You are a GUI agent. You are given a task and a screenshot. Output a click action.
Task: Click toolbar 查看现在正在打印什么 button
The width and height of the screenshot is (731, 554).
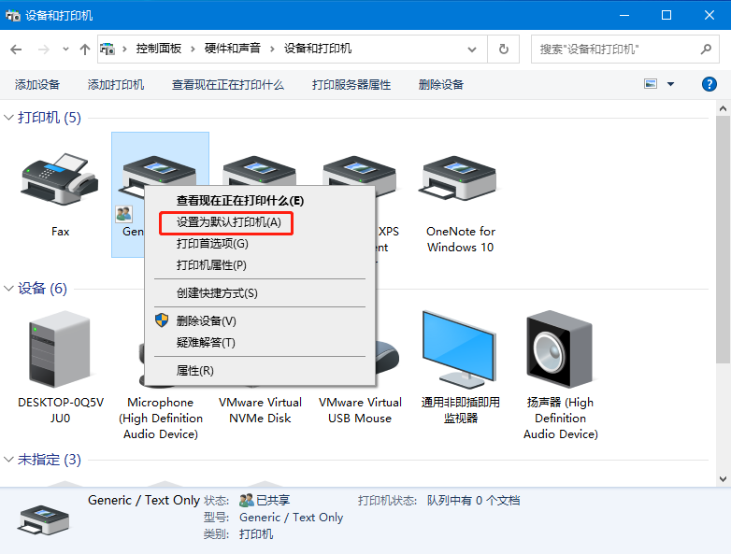[228, 84]
